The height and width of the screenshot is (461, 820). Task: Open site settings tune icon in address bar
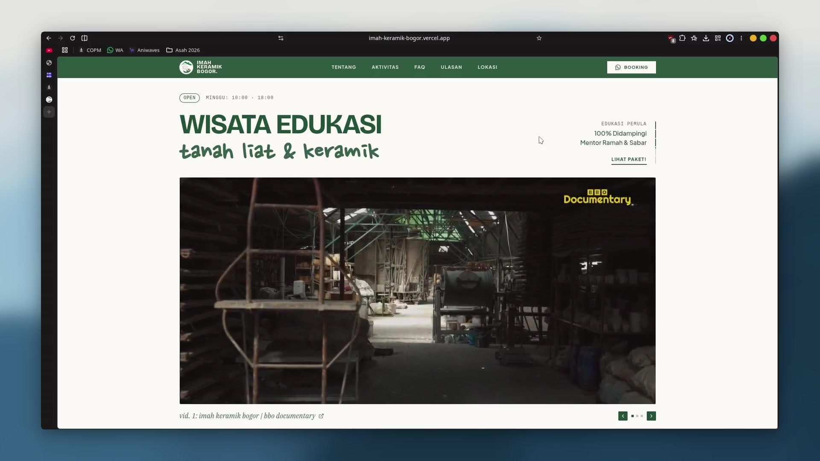tap(281, 38)
